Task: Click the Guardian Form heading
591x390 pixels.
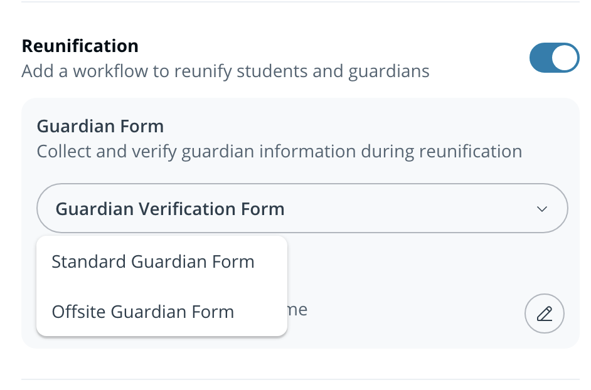Action: (x=100, y=126)
